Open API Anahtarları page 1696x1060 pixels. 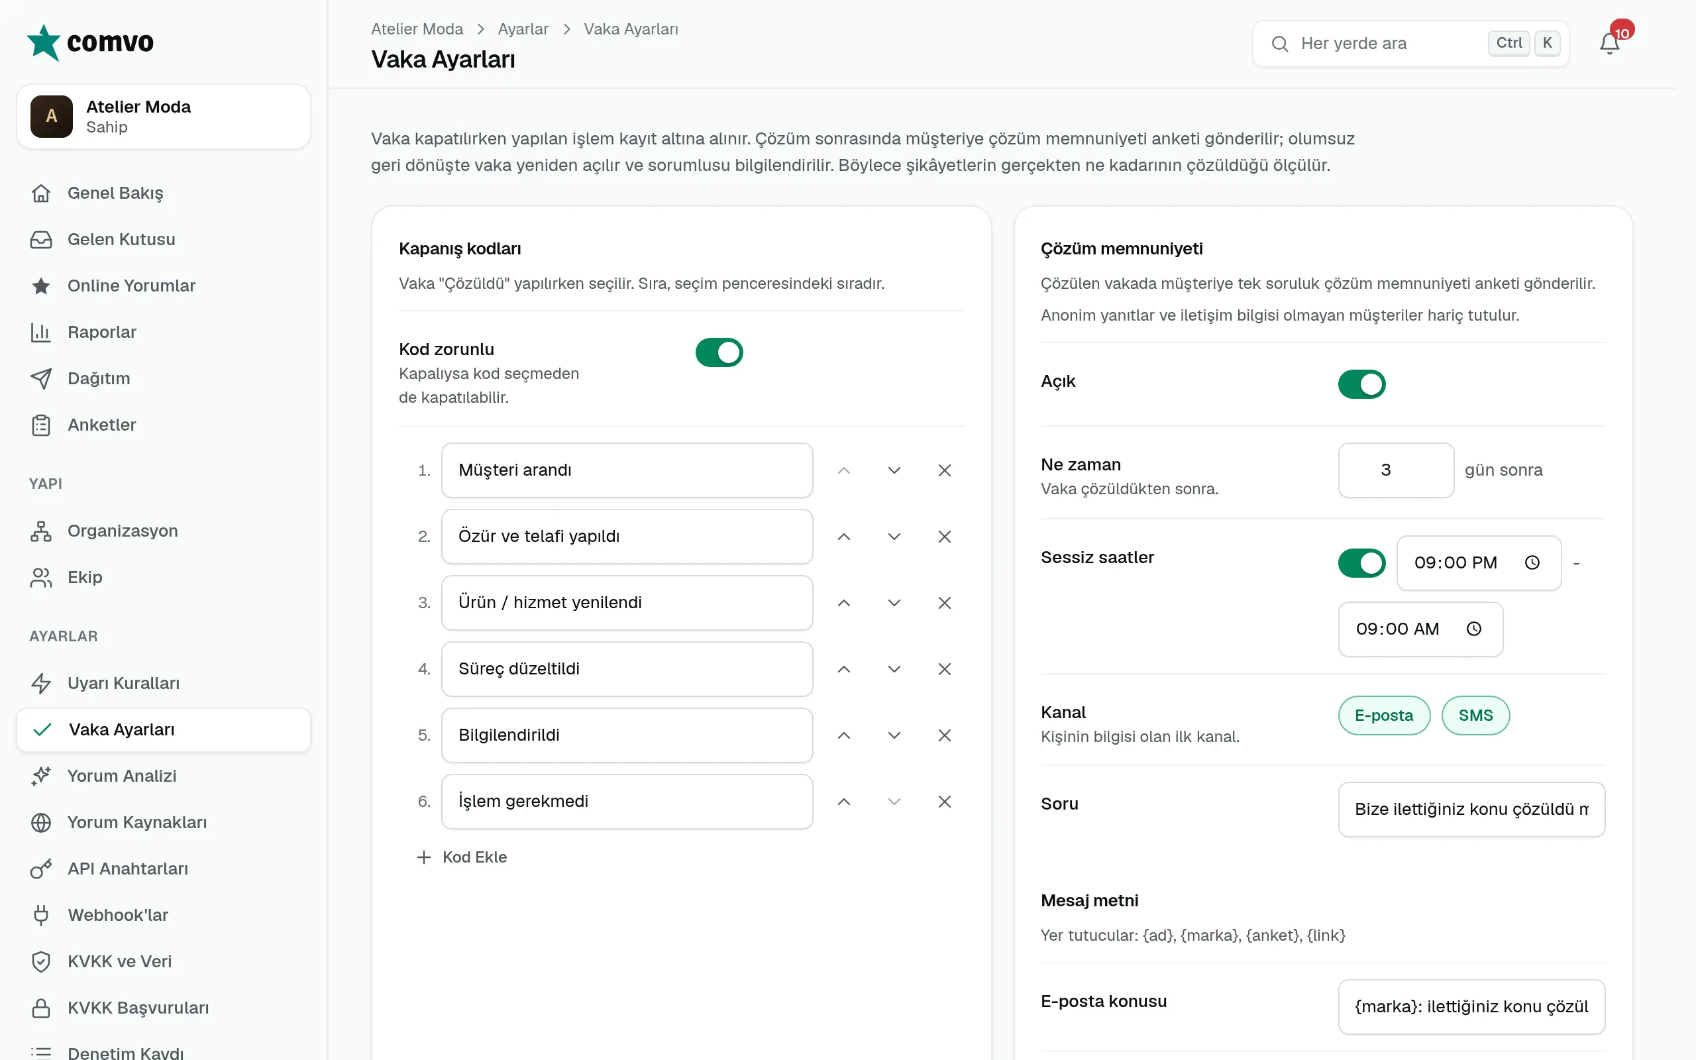point(163,869)
